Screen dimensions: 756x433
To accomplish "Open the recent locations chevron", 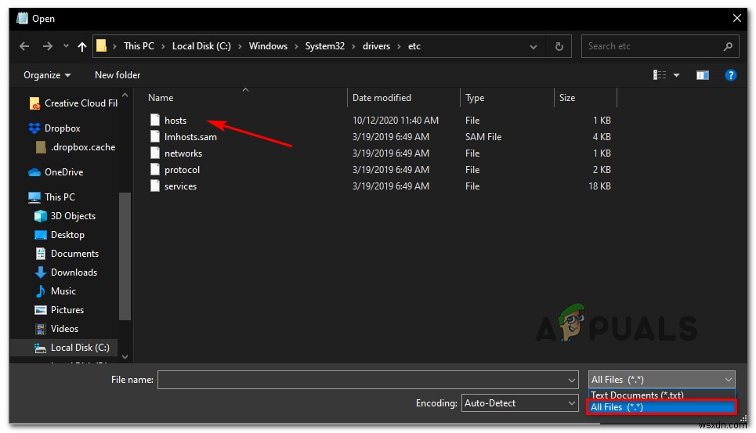I will pyautogui.click(x=66, y=46).
